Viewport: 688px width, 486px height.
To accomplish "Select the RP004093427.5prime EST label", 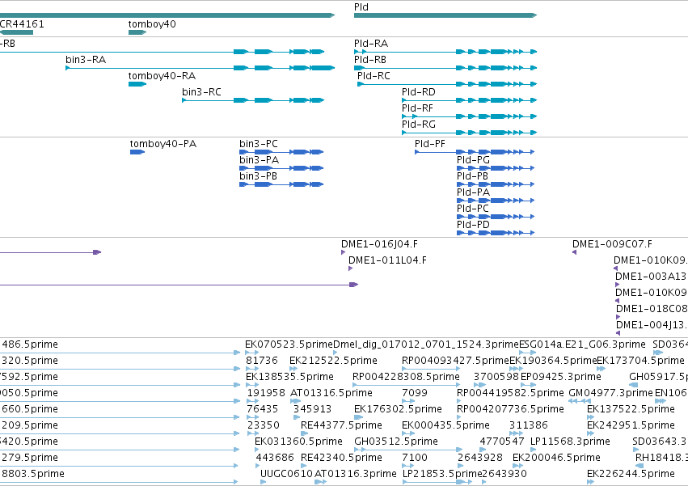I will [455, 361].
